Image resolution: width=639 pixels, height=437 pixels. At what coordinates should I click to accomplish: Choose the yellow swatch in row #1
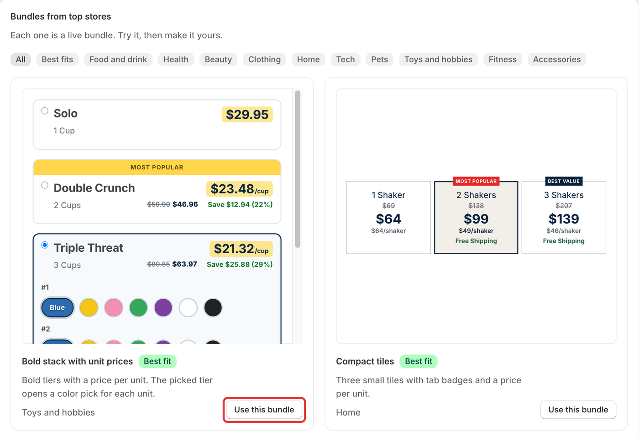pos(89,307)
